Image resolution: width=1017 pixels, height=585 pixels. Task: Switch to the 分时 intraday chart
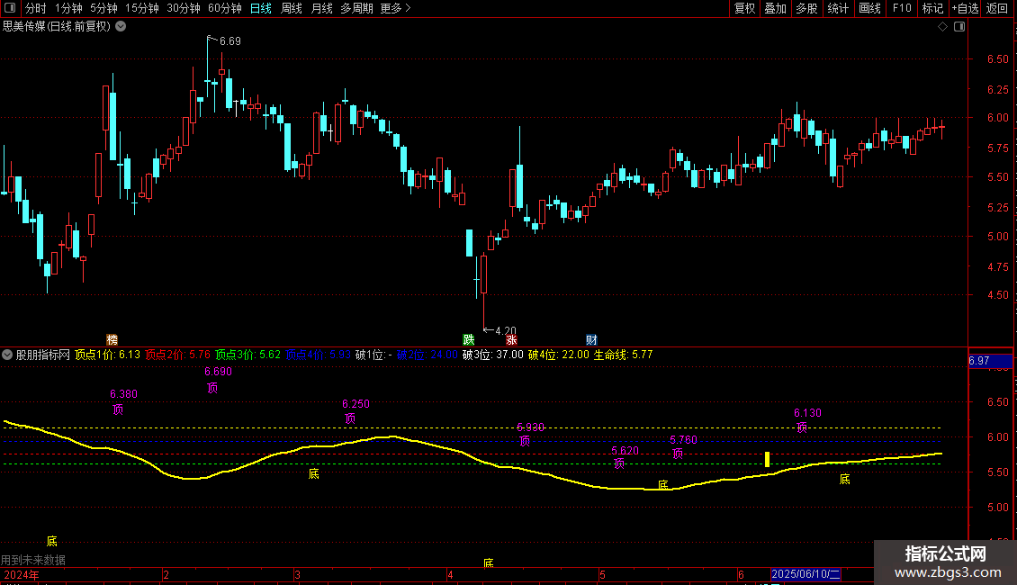tap(36, 8)
